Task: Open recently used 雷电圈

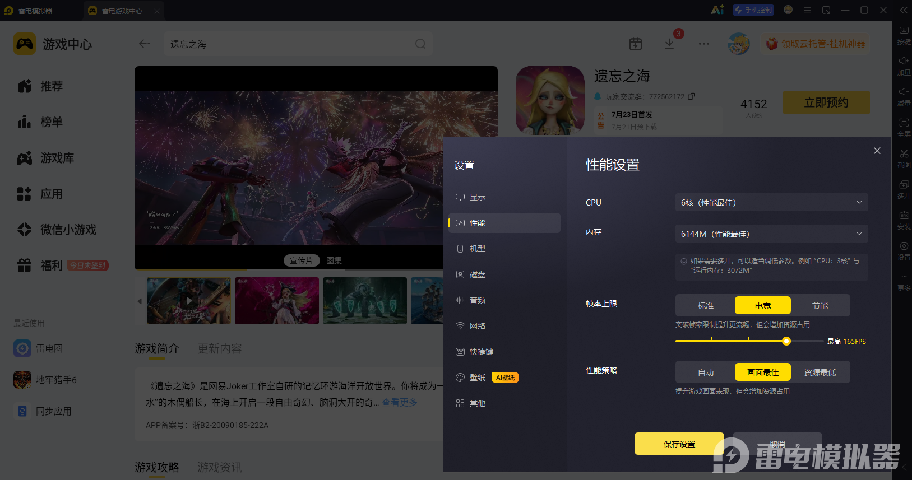Action: pyautogui.click(x=39, y=348)
